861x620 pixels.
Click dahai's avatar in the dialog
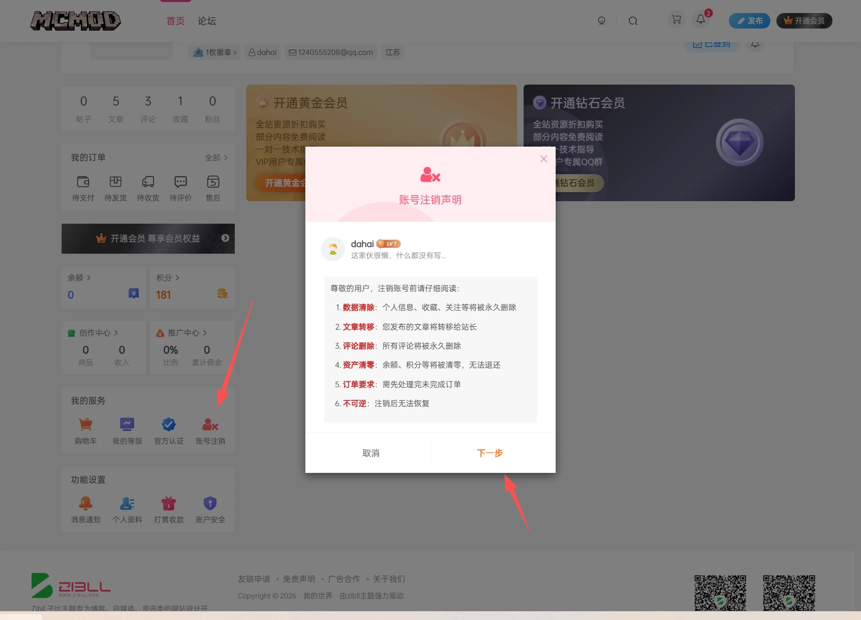332,249
